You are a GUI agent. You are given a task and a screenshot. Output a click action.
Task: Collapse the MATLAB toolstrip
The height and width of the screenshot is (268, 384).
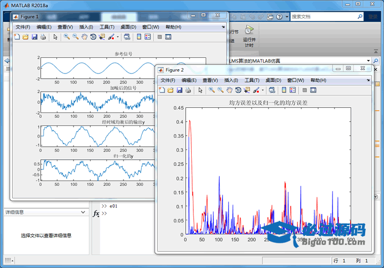coord(375,51)
